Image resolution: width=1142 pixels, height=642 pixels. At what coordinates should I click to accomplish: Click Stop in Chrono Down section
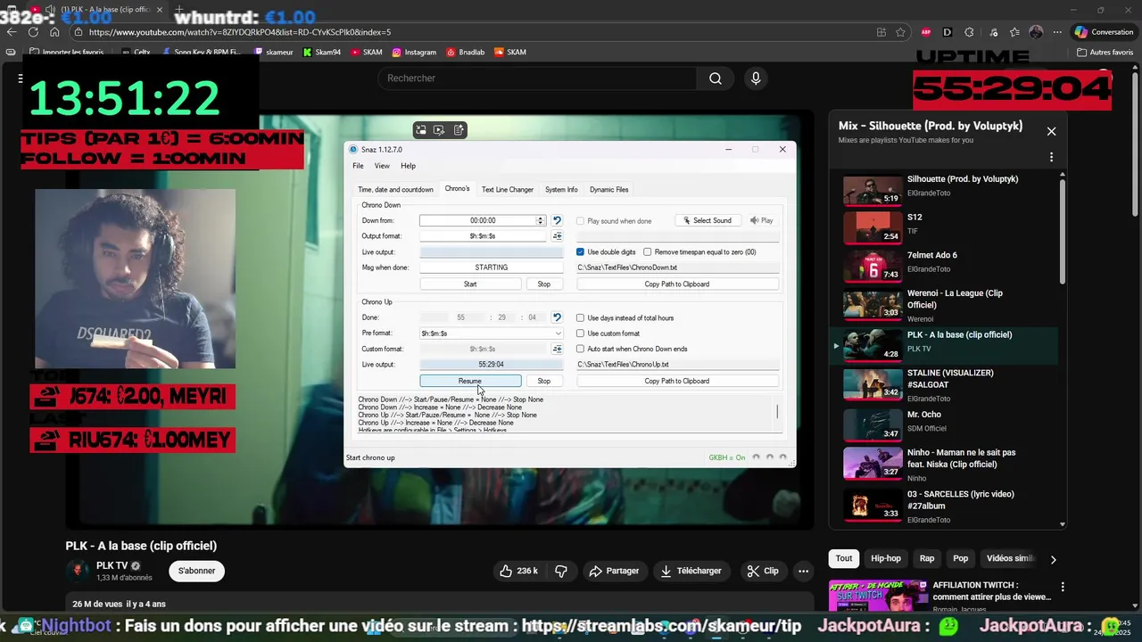544,284
